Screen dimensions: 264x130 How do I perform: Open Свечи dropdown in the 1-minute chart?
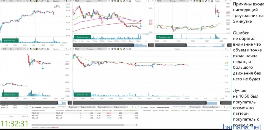103,49
